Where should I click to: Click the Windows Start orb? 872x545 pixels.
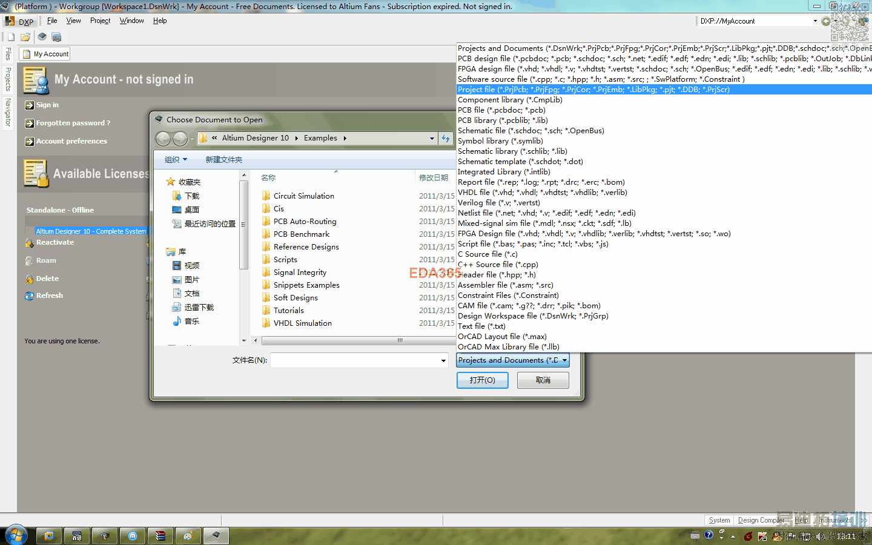tap(16, 536)
